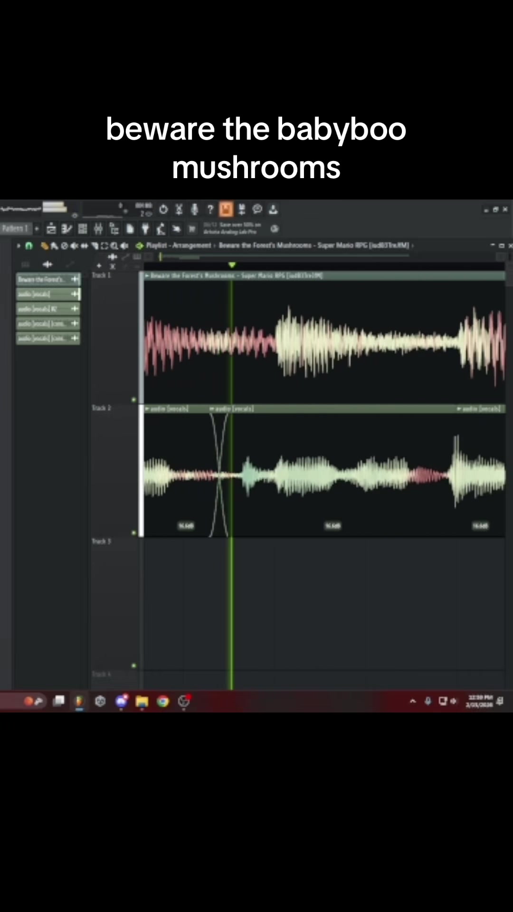Open the mixer view icon
The image size is (513, 912).
pos(98,229)
